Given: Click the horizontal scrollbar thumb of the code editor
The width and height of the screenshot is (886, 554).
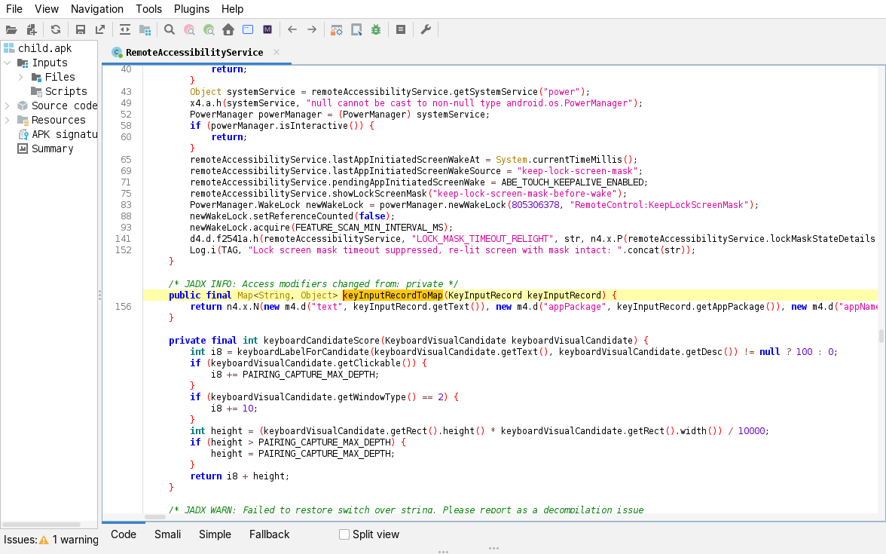Looking at the screenshot, I should coord(155,517).
